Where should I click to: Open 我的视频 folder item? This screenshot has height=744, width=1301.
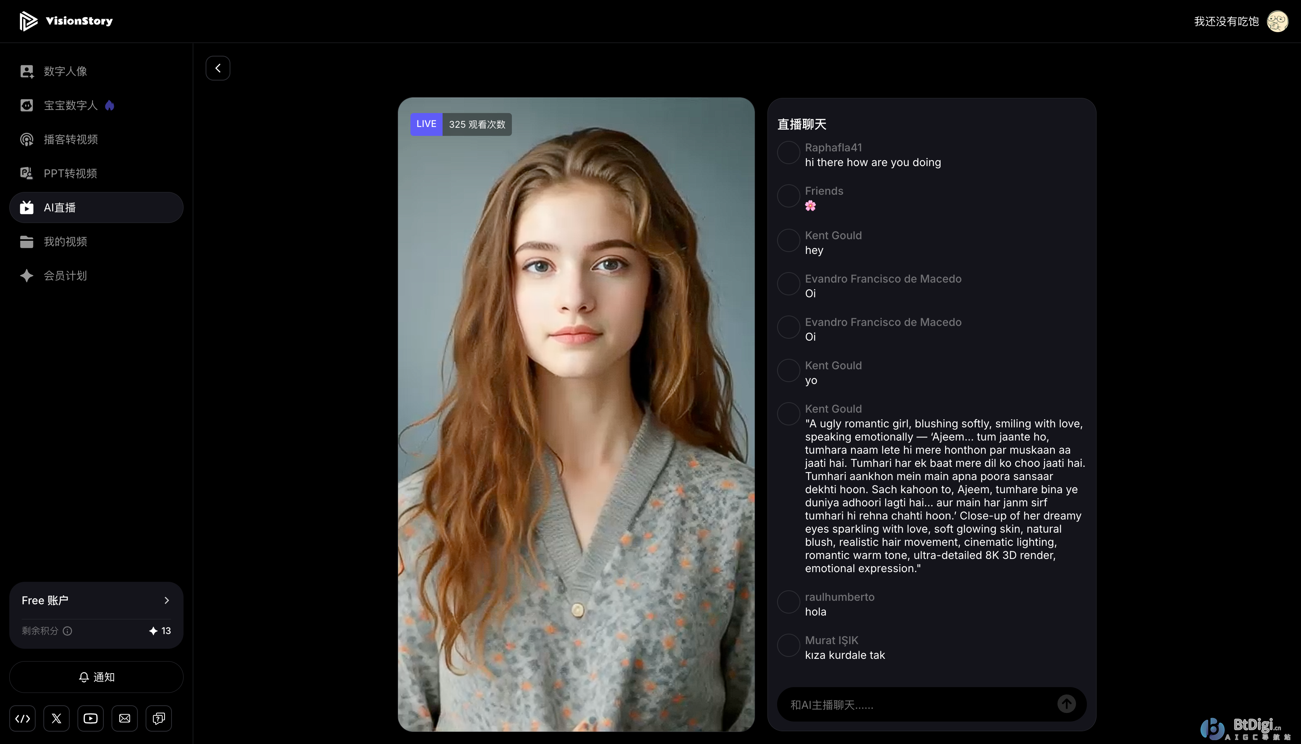click(65, 242)
